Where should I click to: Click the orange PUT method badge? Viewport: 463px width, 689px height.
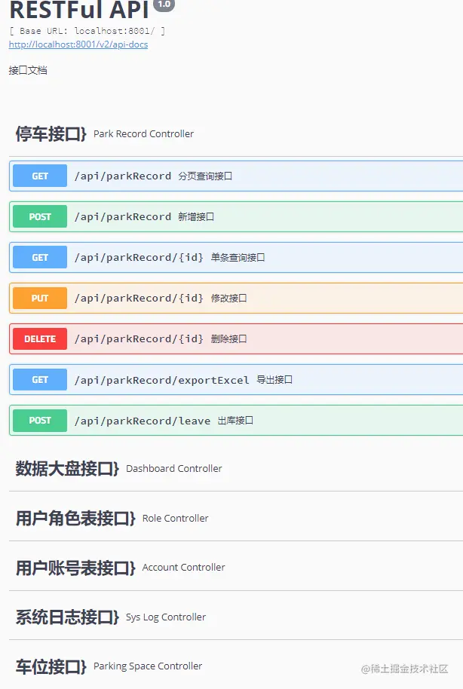click(x=40, y=298)
